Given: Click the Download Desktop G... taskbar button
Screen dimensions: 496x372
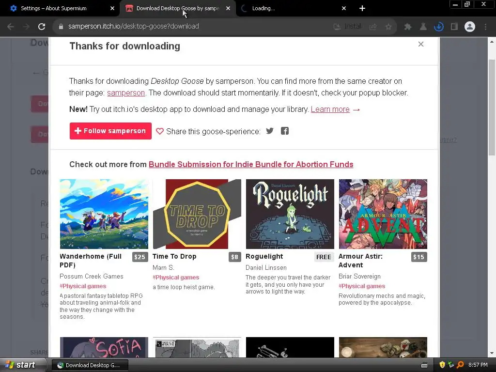Looking at the screenshot, I should coord(90,365).
